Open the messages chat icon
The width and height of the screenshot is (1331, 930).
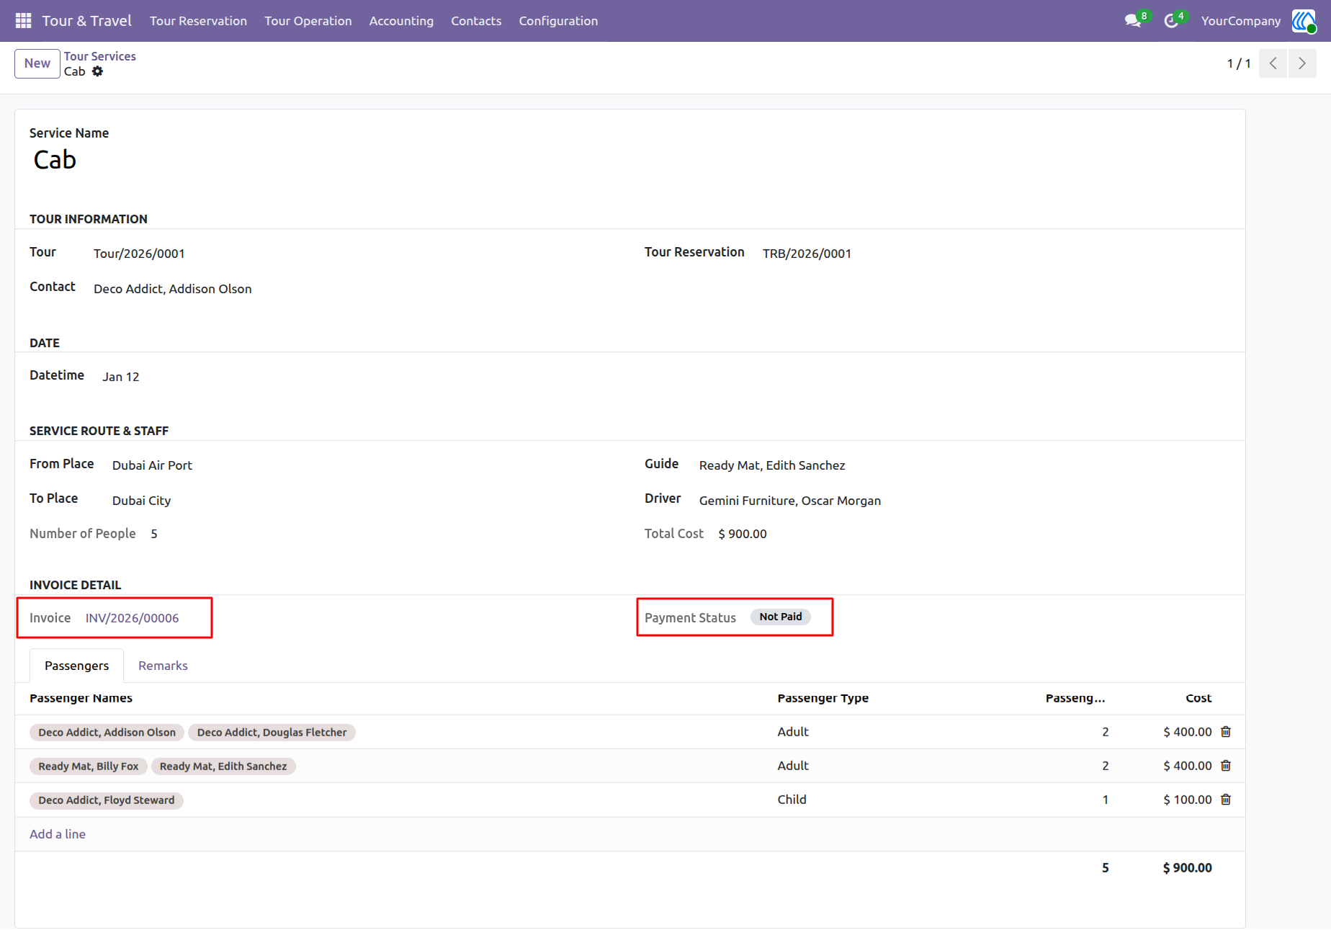pos(1133,21)
